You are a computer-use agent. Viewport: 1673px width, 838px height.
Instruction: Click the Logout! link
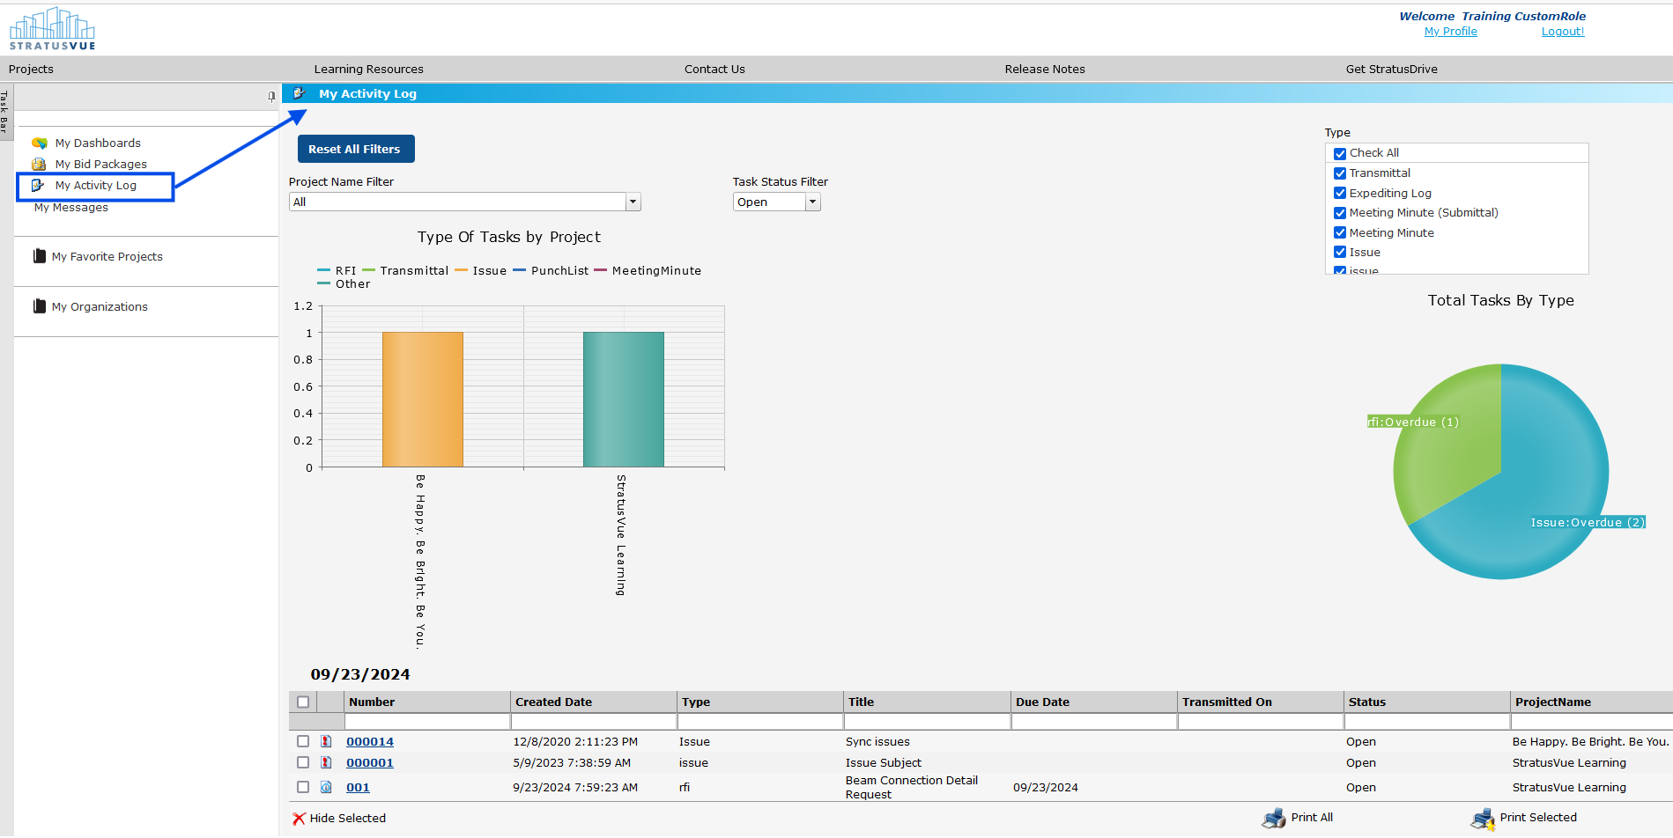1563,32
